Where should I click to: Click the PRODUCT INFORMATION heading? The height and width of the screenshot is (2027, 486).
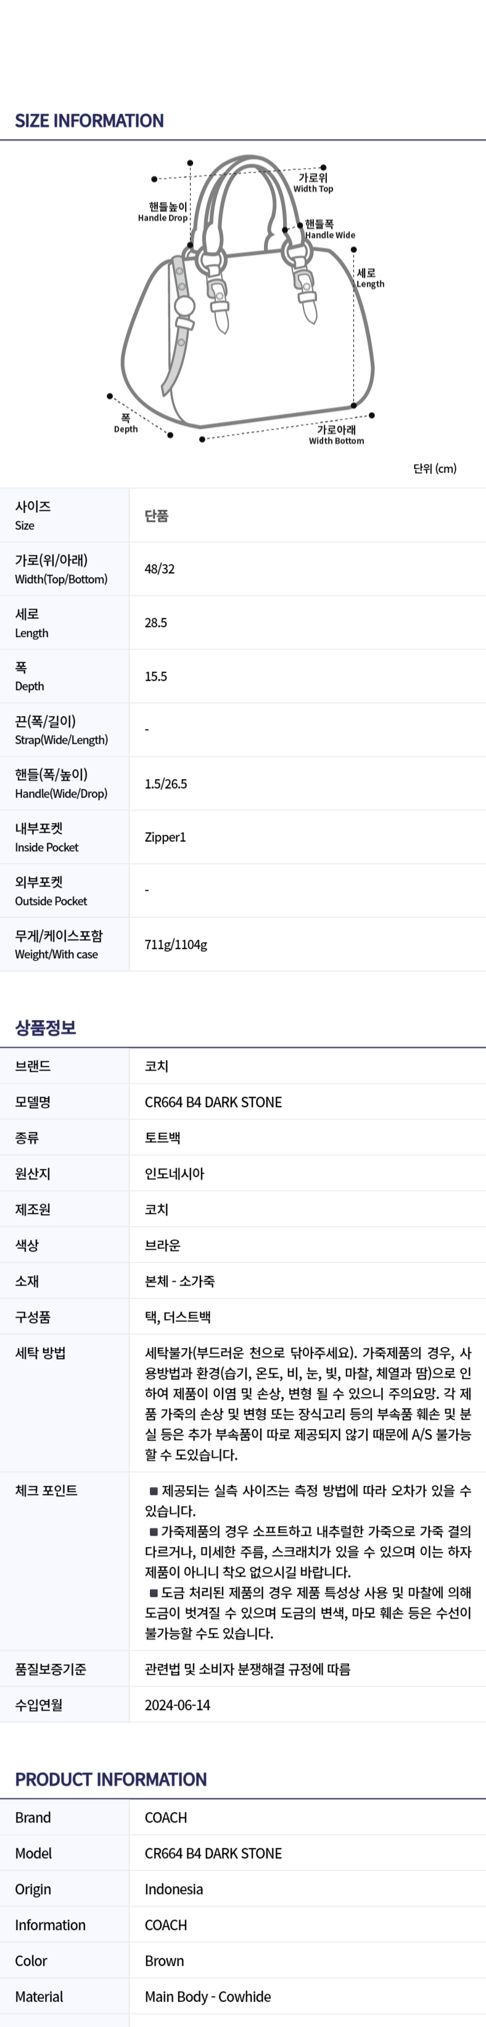tap(110, 1779)
